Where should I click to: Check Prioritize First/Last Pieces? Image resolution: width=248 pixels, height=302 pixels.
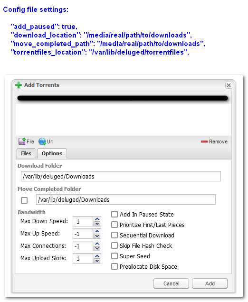tap(114, 225)
